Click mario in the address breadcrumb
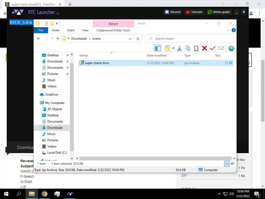Screen dimensions: 265x199 click(x=97, y=39)
